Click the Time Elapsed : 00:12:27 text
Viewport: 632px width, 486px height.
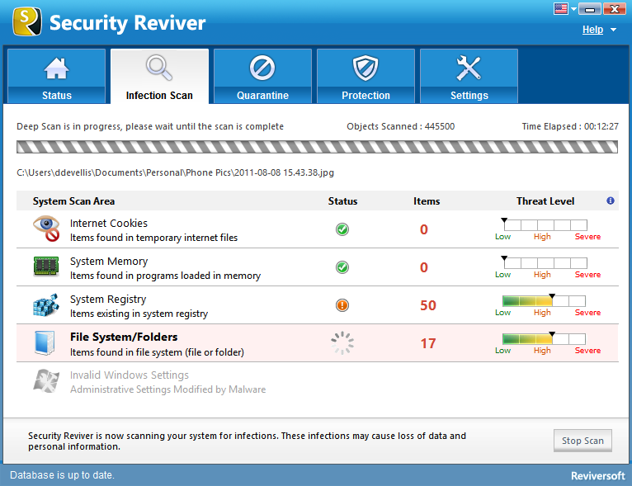(x=570, y=126)
